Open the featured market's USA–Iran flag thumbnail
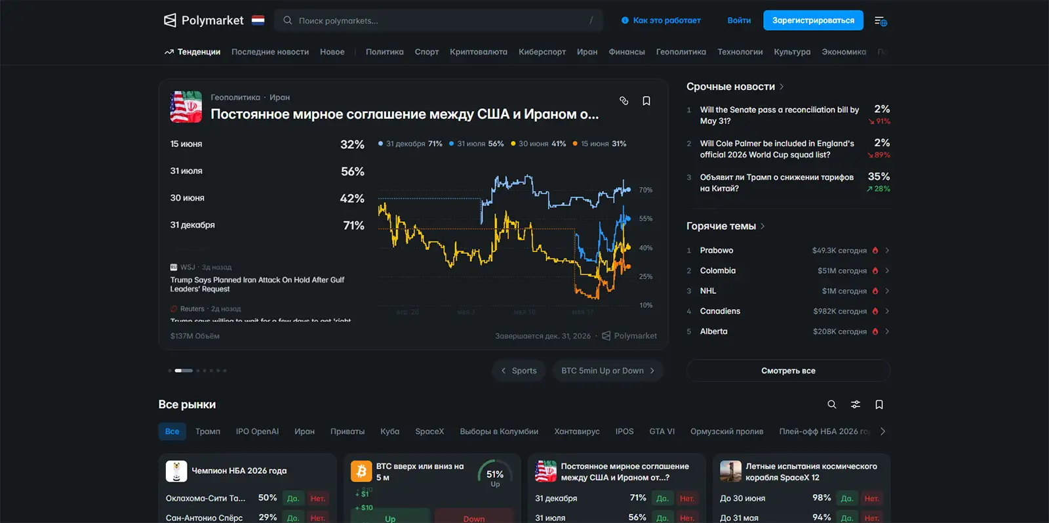Viewport: 1049px width, 523px height. click(x=186, y=106)
